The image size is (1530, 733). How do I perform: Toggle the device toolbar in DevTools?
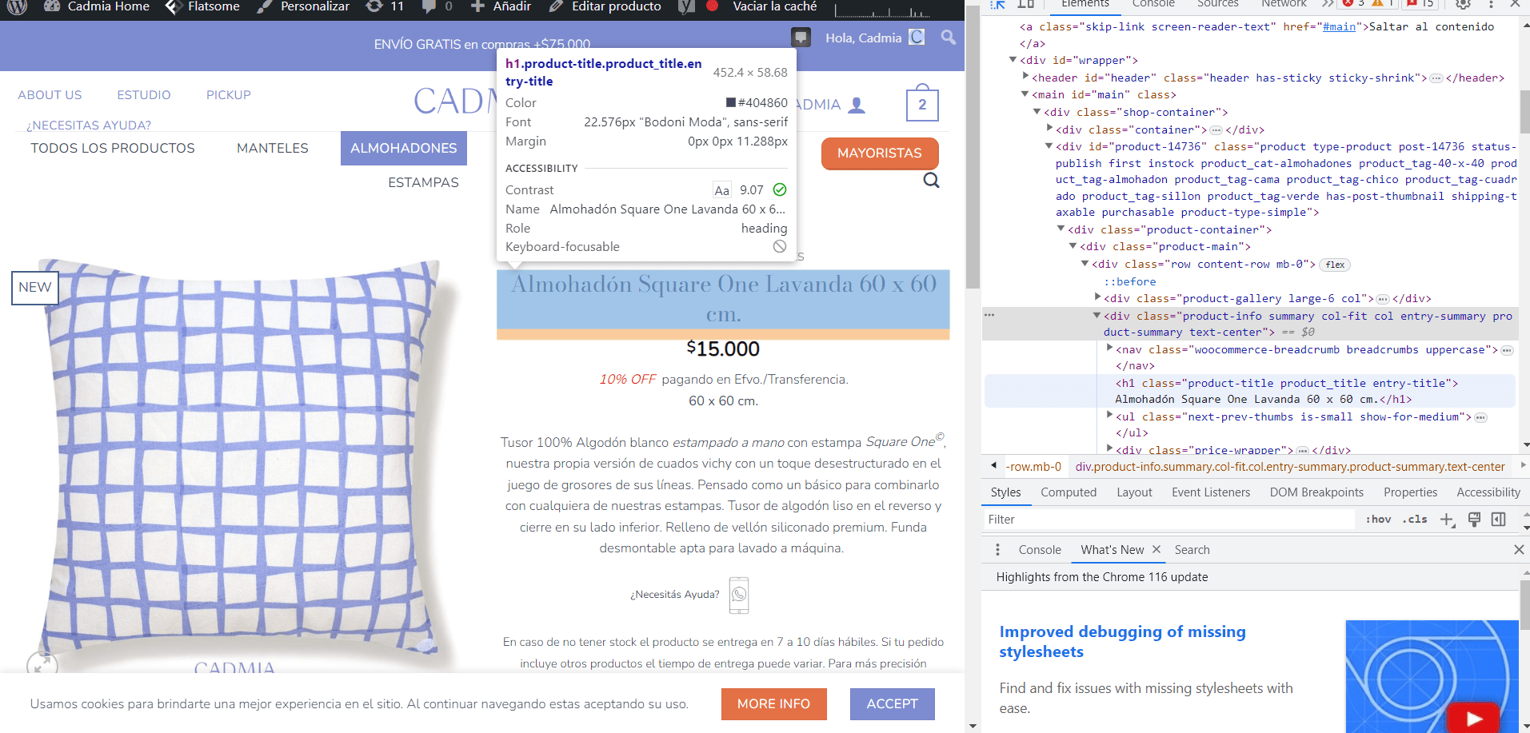click(x=1025, y=4)
